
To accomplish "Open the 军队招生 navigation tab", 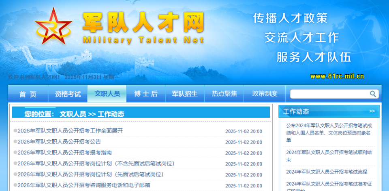I will [185, 94].
